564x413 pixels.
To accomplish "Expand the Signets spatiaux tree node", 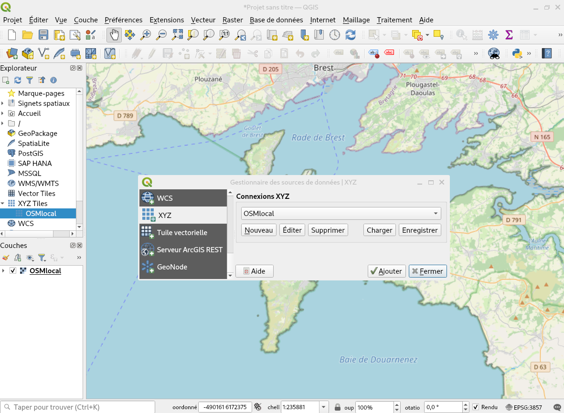I will click(x=3, y=103).
